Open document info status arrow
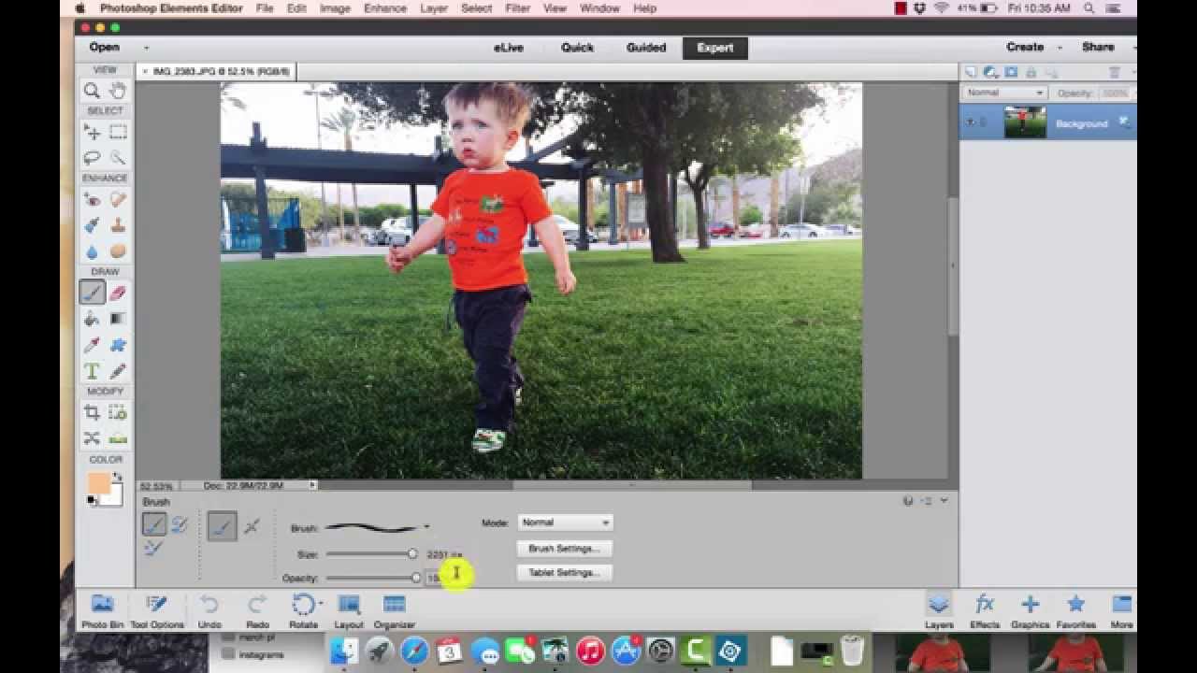The image size is (1197, 673). pyautogui.click(x=312, y=485)
